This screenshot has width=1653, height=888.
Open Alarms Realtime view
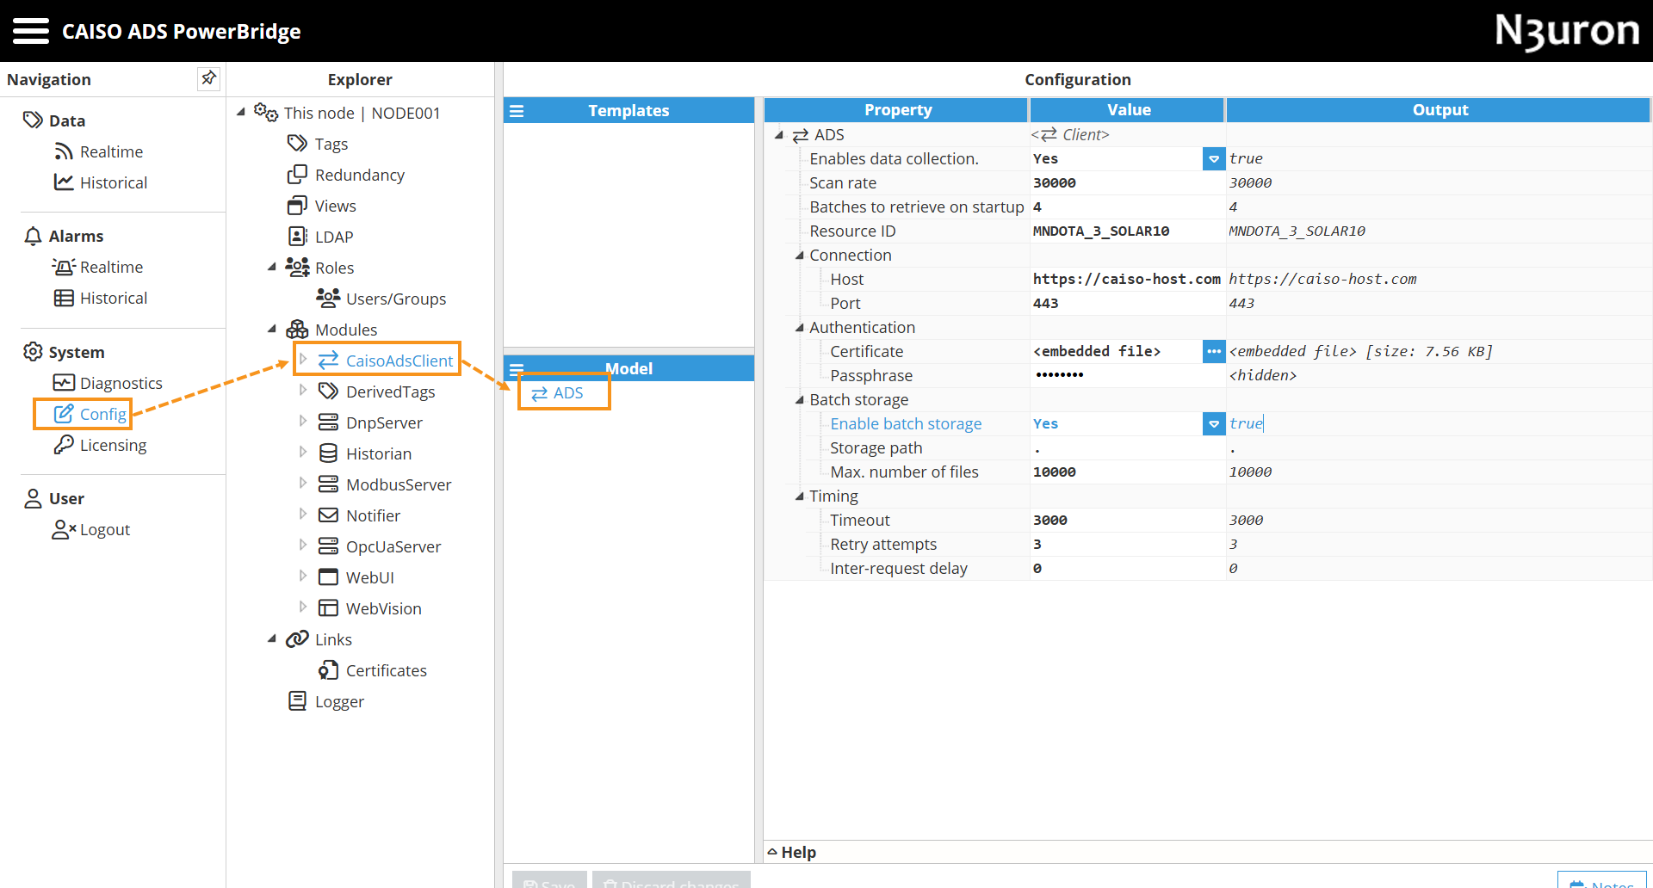coord(98,267)
